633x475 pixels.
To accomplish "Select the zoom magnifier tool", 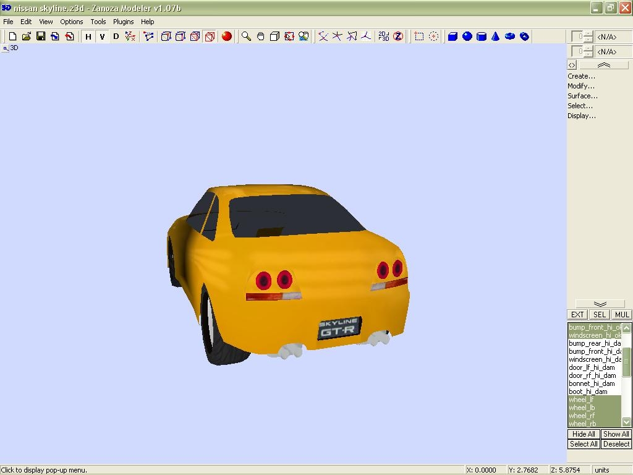I will click(x=246, y=36).
